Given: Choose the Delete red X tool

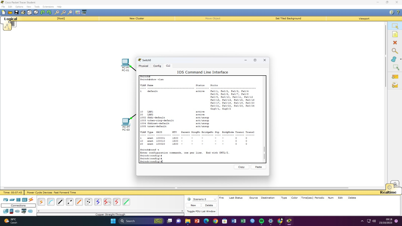Looking at the screenshot, I should pyautogui.click(x=395, y=43).
